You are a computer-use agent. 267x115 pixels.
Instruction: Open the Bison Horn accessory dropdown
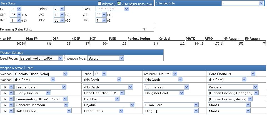(171, 105)
